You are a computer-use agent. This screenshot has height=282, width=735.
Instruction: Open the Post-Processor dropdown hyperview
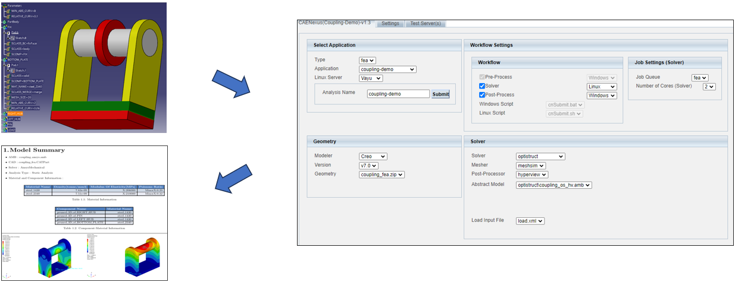pyautogui.click(x=531, y=174)
